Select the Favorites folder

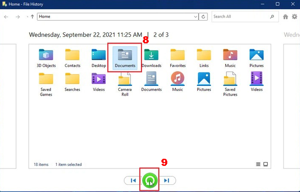click(177, 58)
